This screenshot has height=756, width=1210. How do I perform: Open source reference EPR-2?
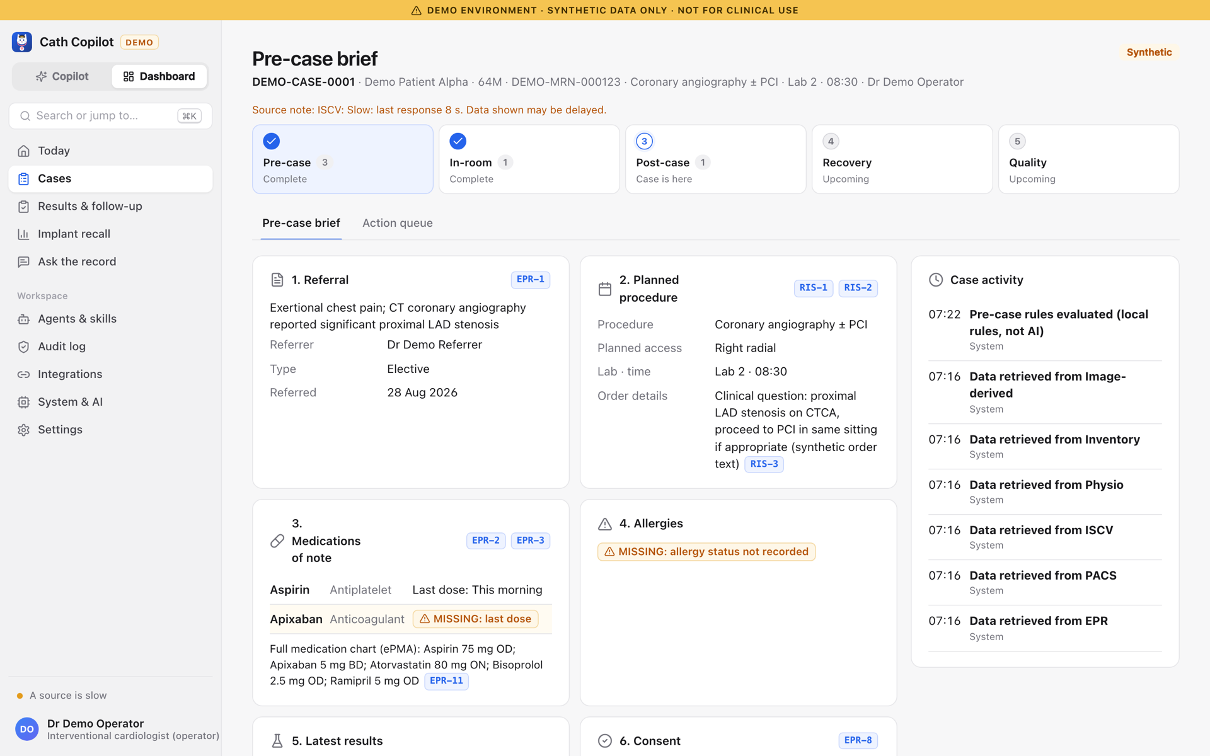click(486, 541)
